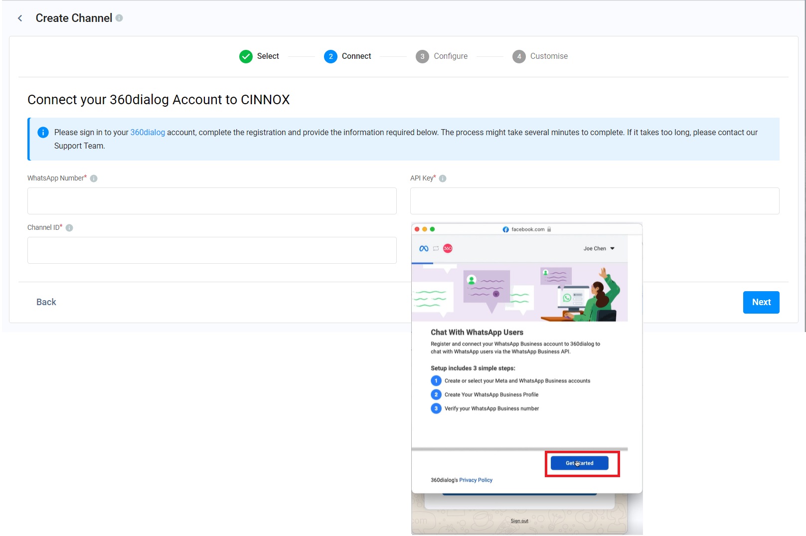The width and height of the screenshot is (806, 536).
Task: Click Get Started in the Facebook popup
Action: [579, 463]
